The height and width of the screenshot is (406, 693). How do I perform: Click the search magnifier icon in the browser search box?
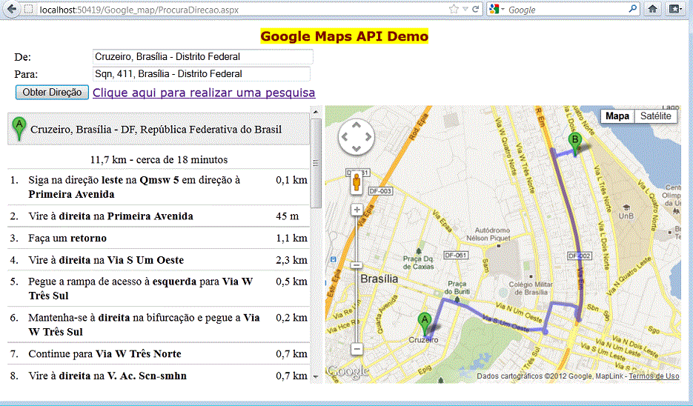(633, 9)
